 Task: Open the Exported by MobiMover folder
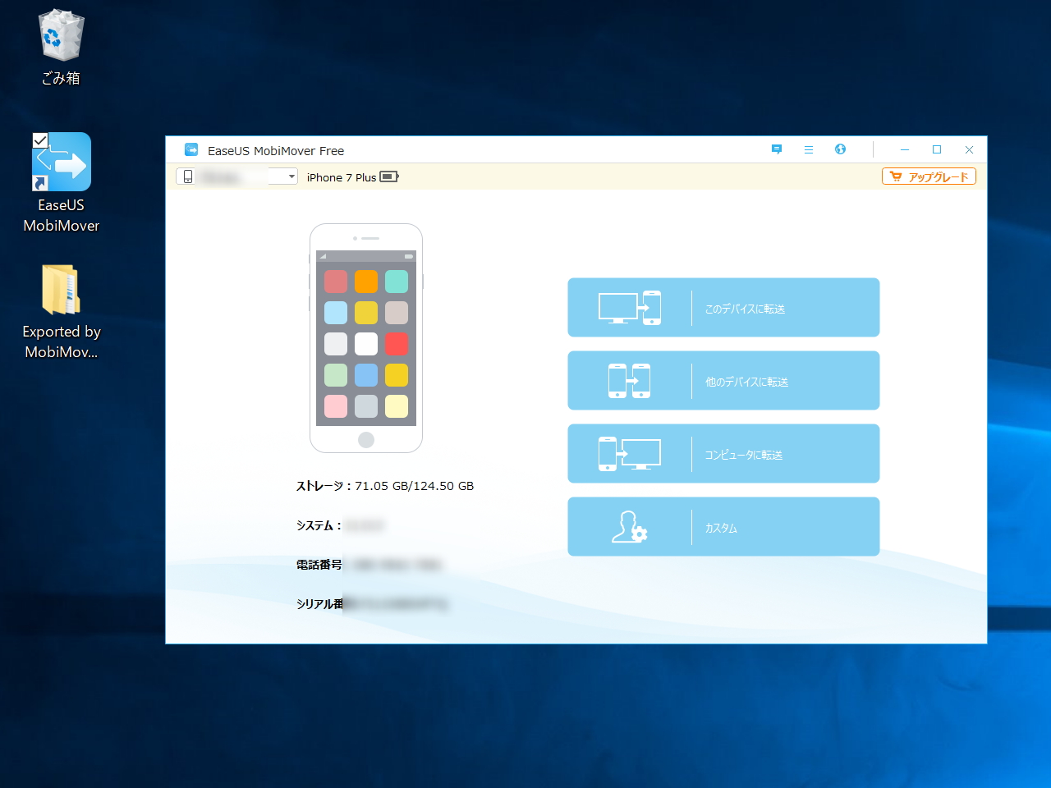[x=60, y=289]
